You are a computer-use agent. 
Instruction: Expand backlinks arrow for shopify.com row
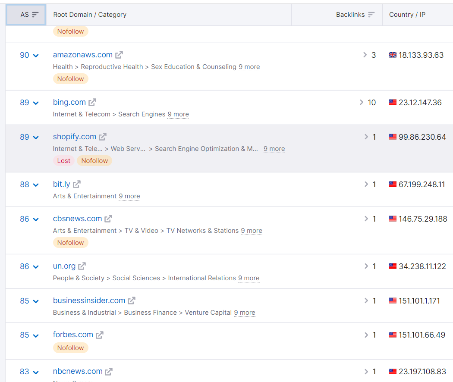click(366, 137)
